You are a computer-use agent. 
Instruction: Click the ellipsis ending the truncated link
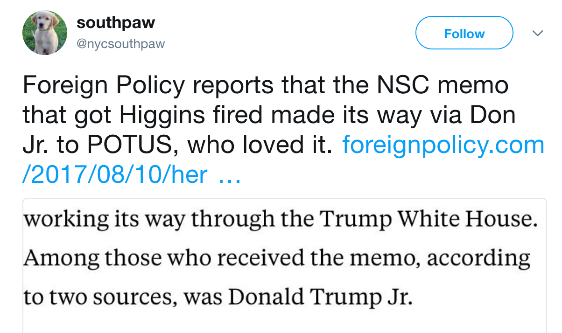tap(229, 176)
